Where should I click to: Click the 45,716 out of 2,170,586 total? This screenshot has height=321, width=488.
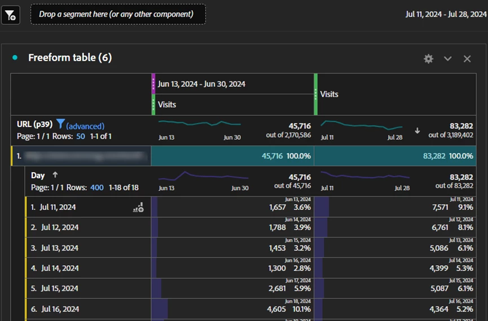pos(288,130)
